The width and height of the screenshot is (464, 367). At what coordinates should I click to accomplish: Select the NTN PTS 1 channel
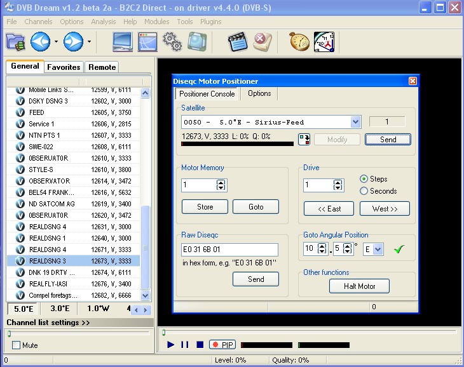pyautogui.click(x=73, y=135)
